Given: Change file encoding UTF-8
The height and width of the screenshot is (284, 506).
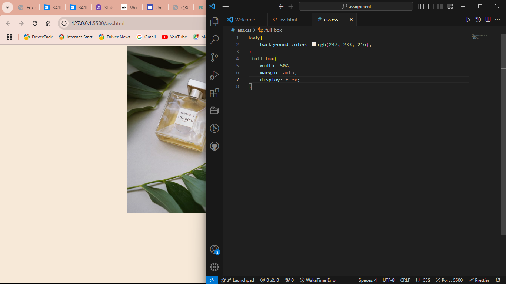Looking at the screenshot, I should pyautogui.click(x=389, y=280).
